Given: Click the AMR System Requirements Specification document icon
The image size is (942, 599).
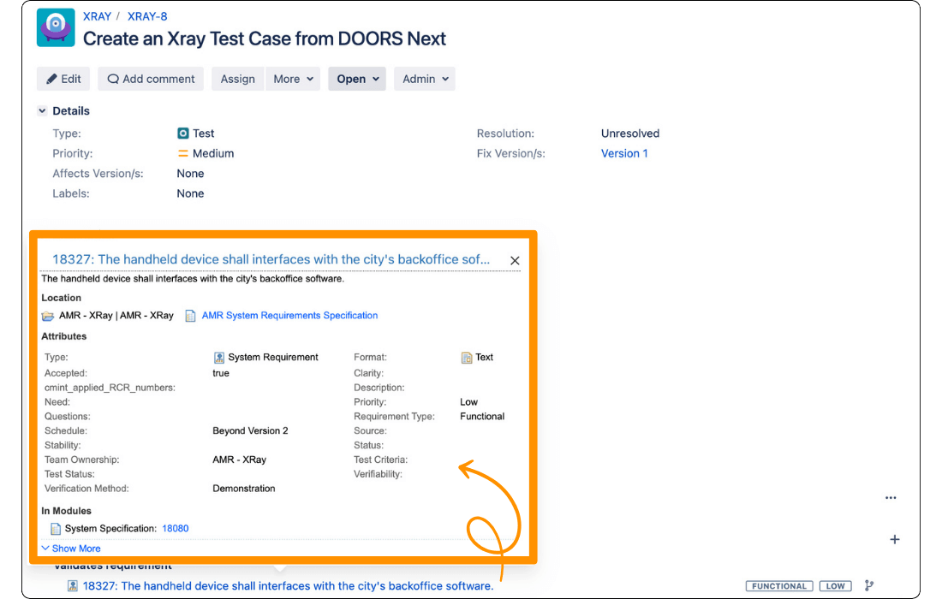Looking at the screenshot, I should pyautogui.click(x=190, y=316).
